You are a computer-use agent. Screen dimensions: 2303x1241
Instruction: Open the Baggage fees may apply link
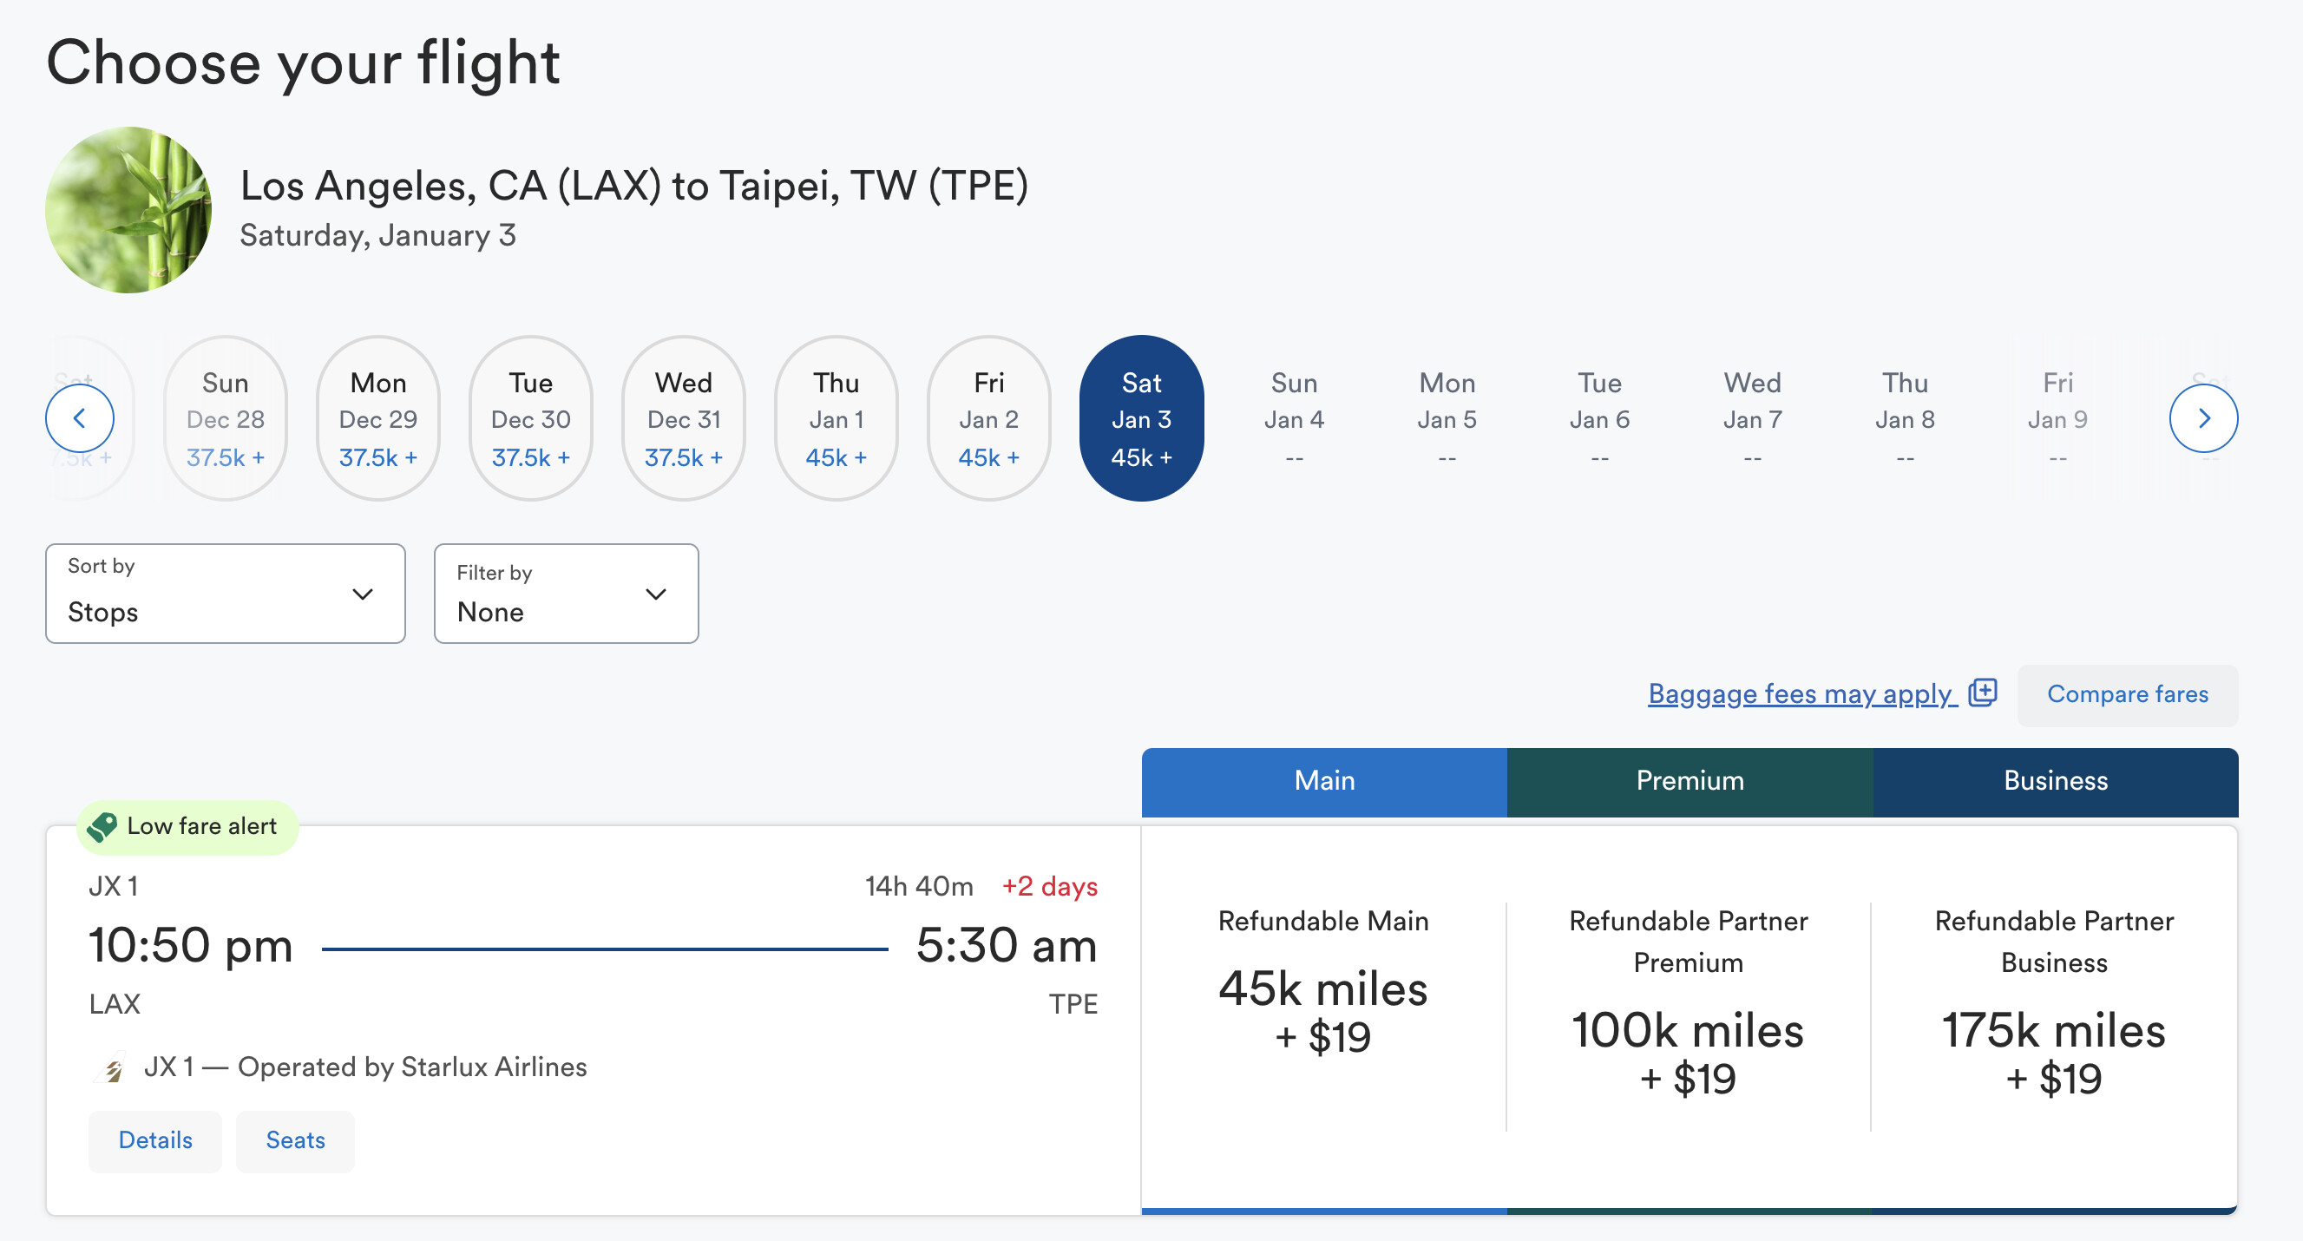1801,693
